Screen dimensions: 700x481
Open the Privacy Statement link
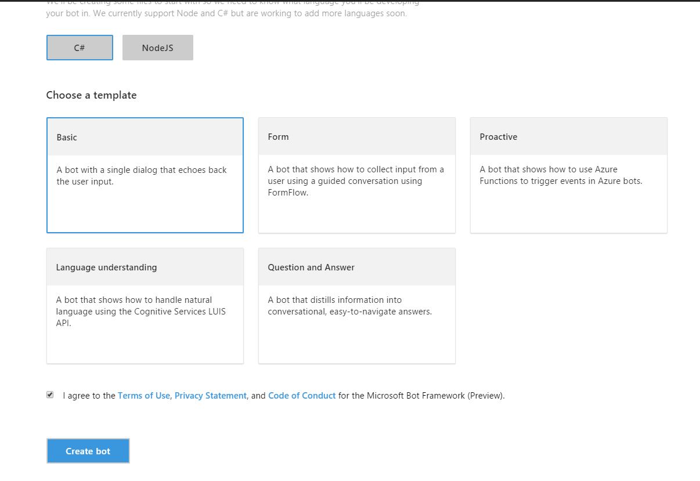click(211, 396)
